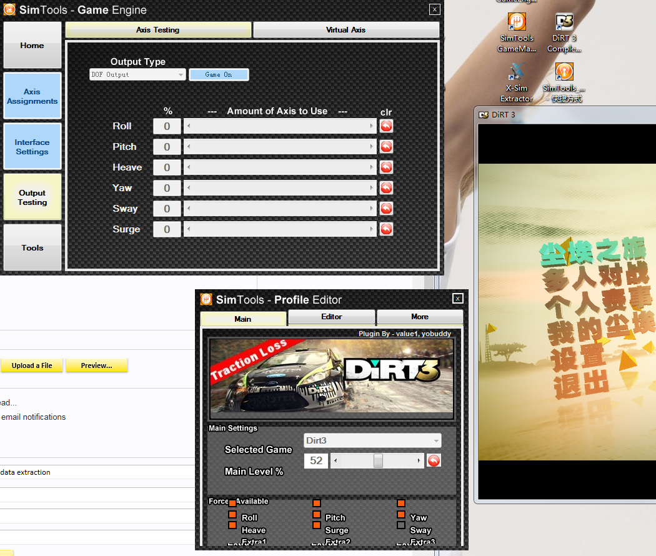Open Tools in Game Engine sidebar

32,247
